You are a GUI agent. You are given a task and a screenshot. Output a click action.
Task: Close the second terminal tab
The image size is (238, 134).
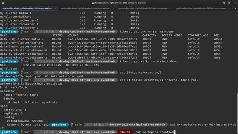(113, 8)
